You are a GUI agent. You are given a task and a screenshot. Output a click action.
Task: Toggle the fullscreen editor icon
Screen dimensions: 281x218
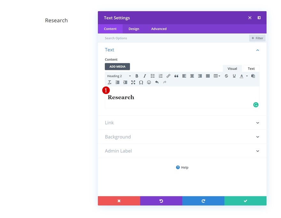pyautogui.click(x=133, y=82)
